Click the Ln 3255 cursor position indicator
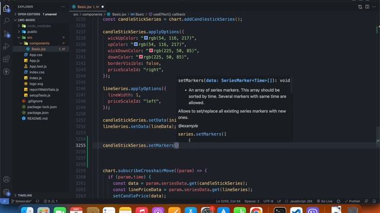 228,201
